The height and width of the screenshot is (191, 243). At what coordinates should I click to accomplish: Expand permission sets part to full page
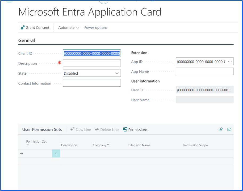click(x=229, y=129)
